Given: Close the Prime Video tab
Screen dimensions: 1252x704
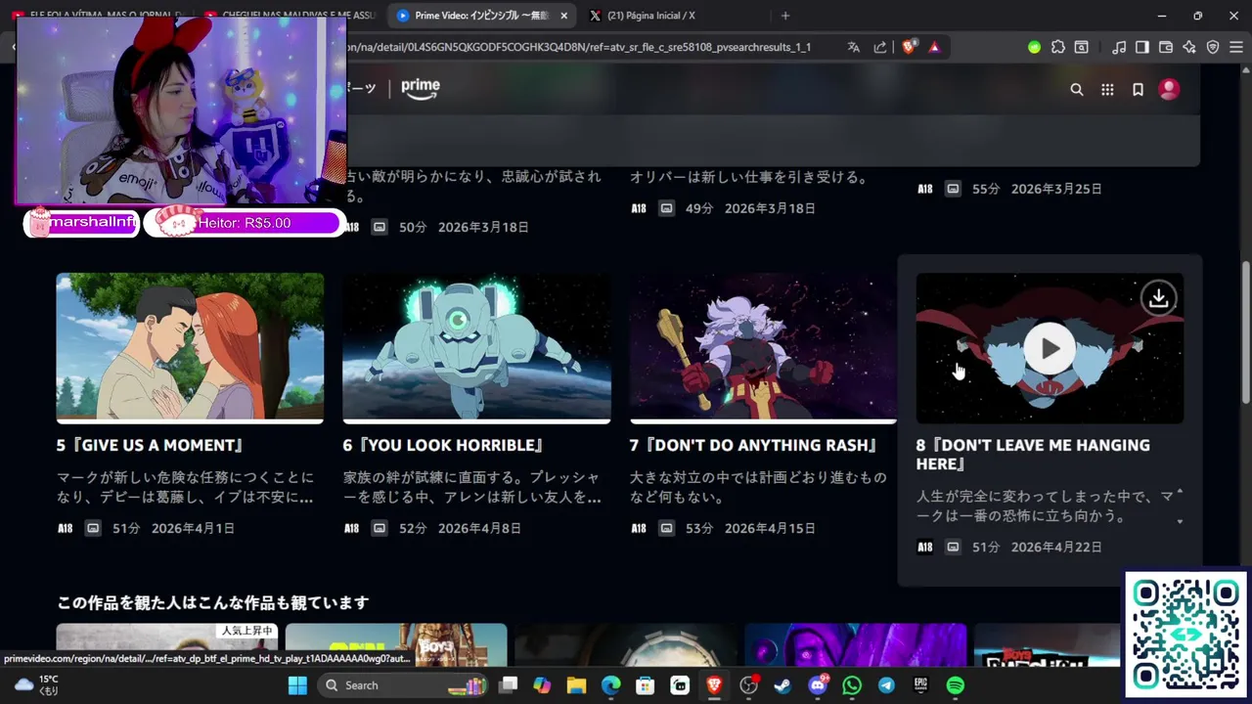Looking at the screenshot, I should (563, 16).
